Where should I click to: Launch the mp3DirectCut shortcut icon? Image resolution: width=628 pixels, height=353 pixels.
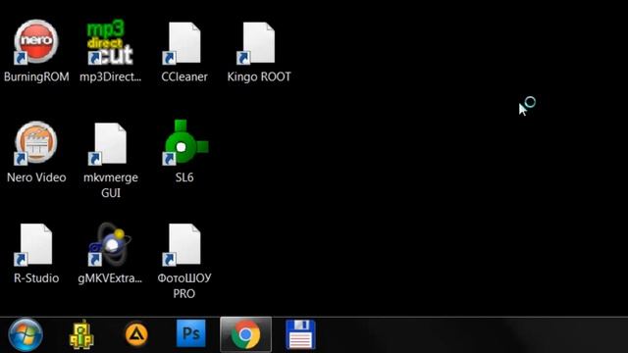point(110,42)
